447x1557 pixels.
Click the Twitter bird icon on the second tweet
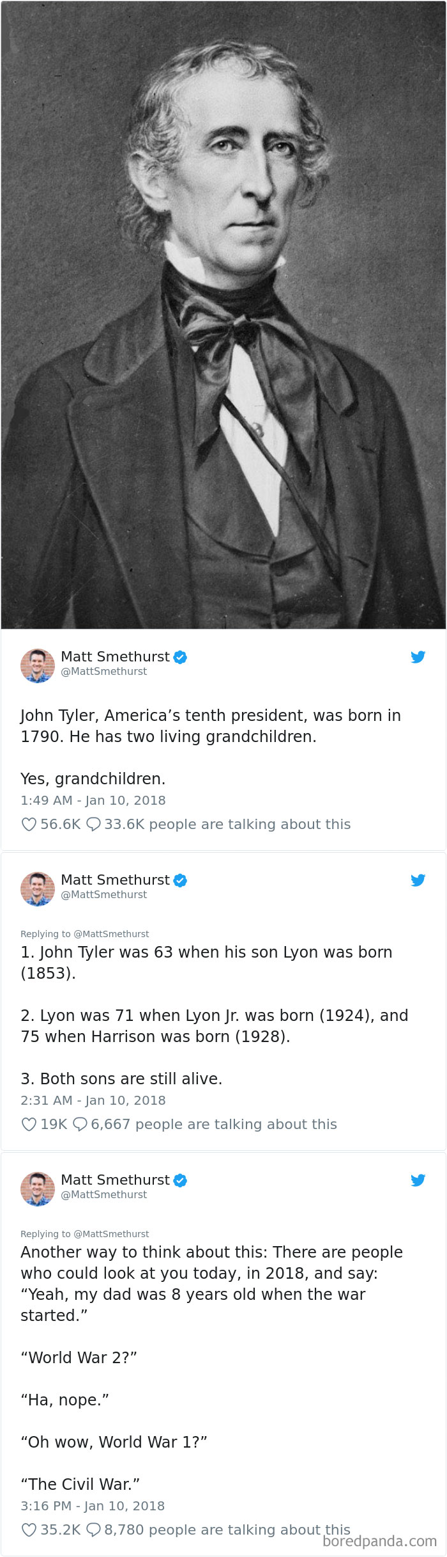(418, 880)
